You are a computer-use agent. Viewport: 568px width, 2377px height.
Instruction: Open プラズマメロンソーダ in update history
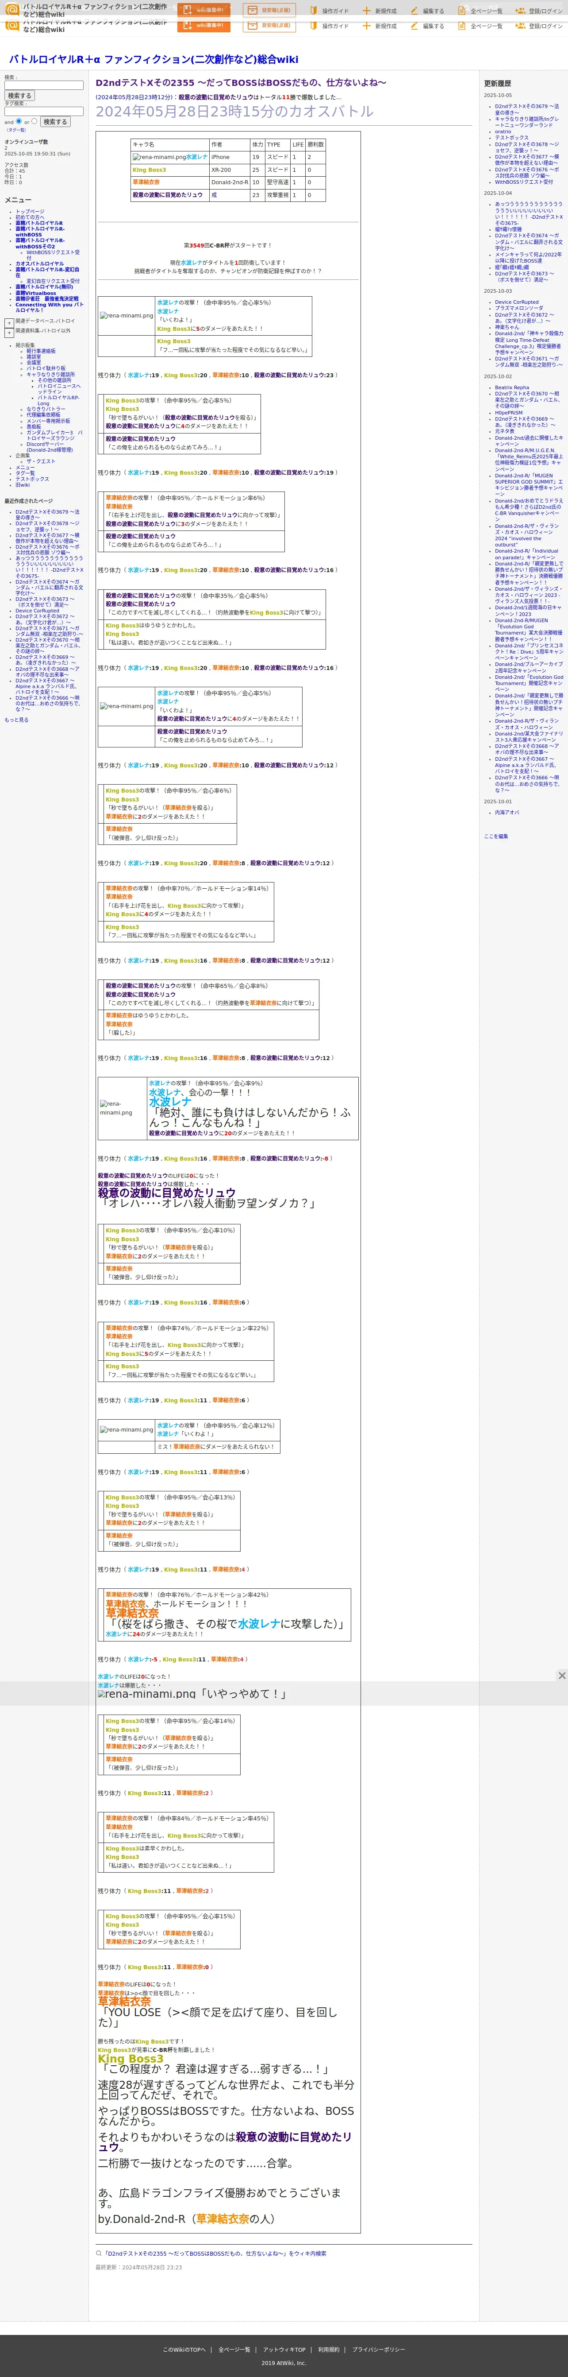coord(519,308)
